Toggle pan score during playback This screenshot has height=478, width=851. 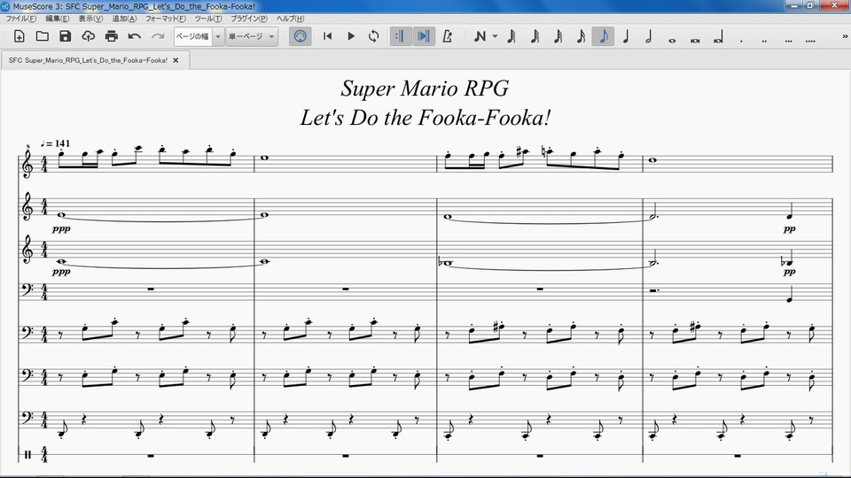424,36
